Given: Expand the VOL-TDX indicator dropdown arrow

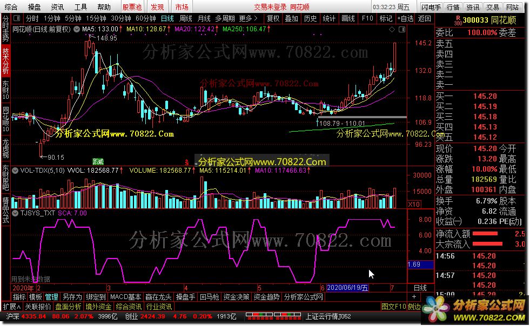Looking at the screenshot, I should (x=15, y=171).
